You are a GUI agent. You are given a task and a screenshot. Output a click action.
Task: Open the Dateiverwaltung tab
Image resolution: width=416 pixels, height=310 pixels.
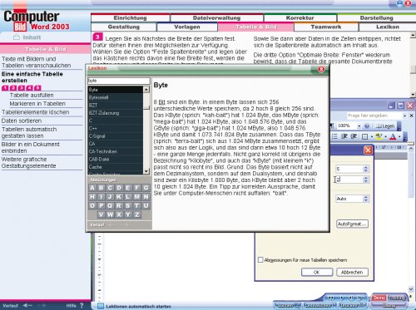(x=216, y=18)
